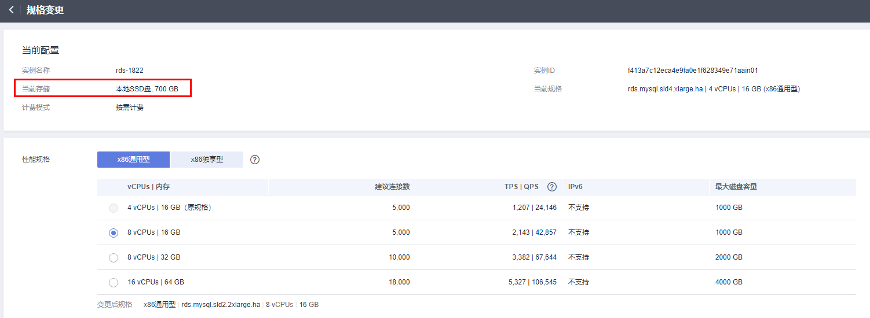
Task: Click the 本地SSD盘, 700 GB storage value
Action: 147,89
